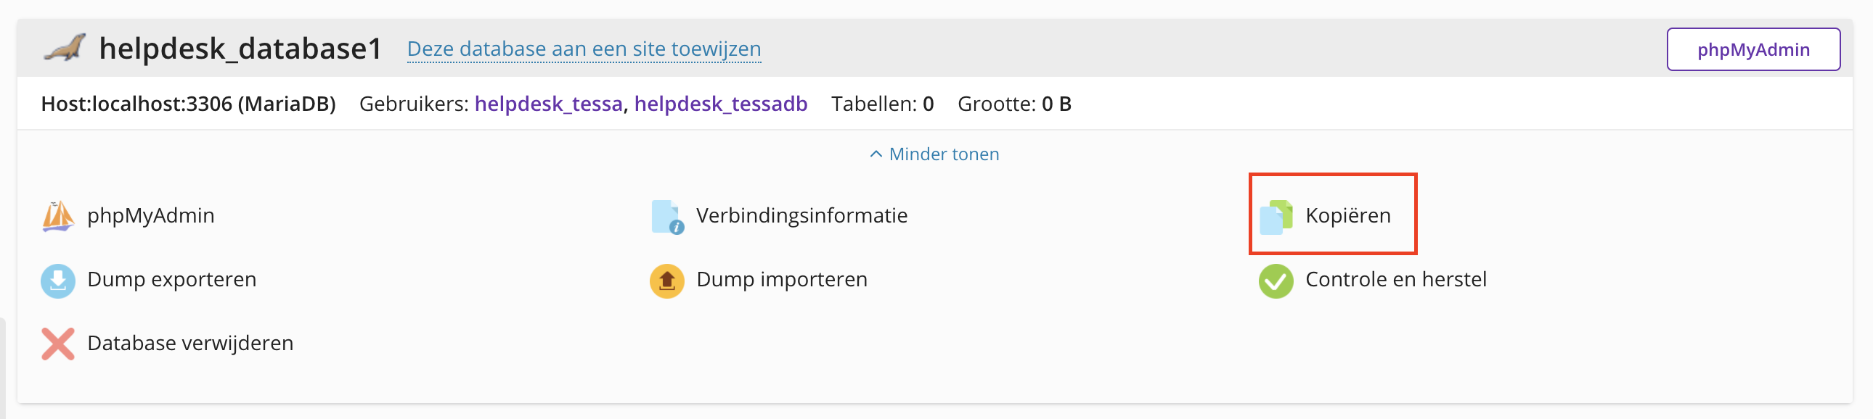Select the phpMyAdmin text in tools list
Image resolution: width=1873 pixels, height=419 pixels.
coord(150,216)
